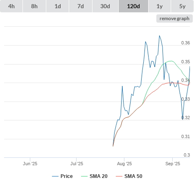
Task: Click the Aug '25 axis label
Action: (x=124, y=164)
